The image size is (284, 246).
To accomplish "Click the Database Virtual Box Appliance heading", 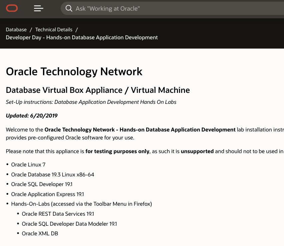I will [98, 90].
